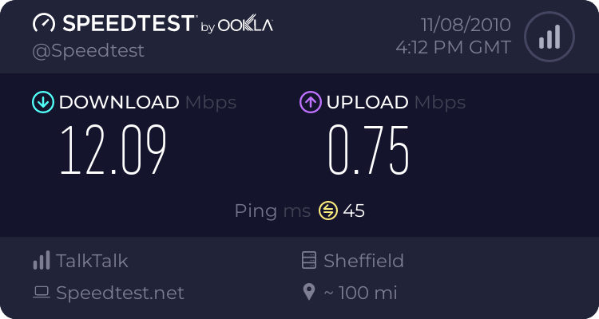
Task: Select the TalkTalk provider name
Action: point(92,261)
